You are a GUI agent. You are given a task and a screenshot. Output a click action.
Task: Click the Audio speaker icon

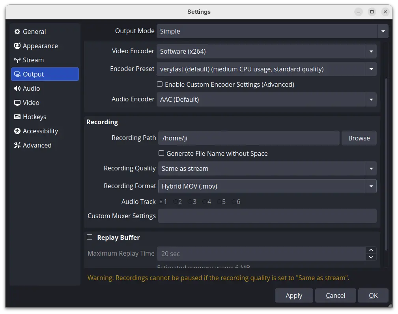click(17, 88)
